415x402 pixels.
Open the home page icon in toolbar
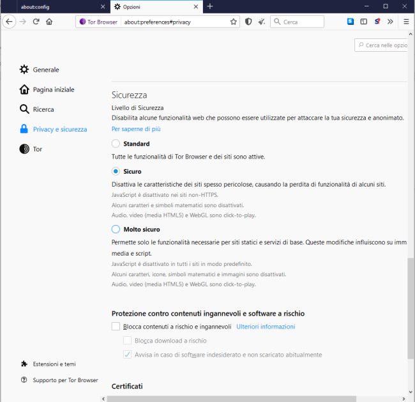click(49, 22)
